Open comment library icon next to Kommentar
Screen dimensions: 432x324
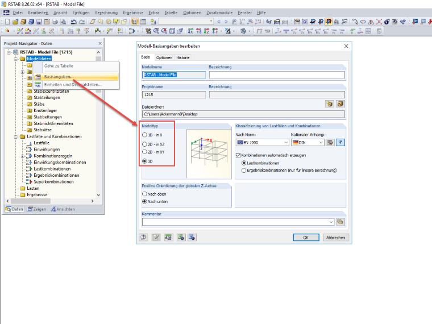[x=340, y=222]
